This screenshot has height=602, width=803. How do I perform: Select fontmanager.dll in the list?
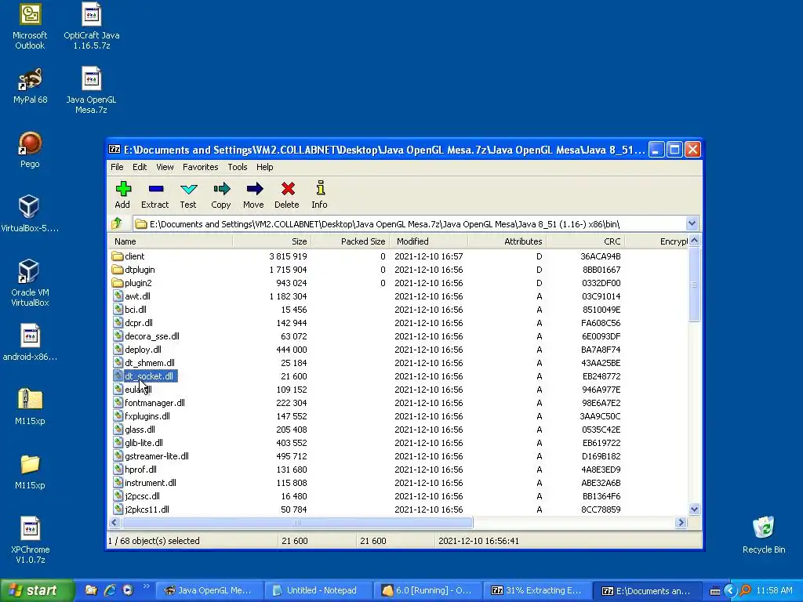(399, 403)
